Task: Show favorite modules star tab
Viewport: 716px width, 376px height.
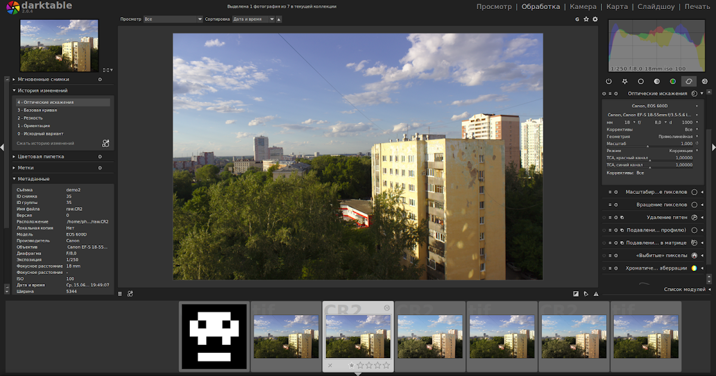Action: (x=625, y=81)
